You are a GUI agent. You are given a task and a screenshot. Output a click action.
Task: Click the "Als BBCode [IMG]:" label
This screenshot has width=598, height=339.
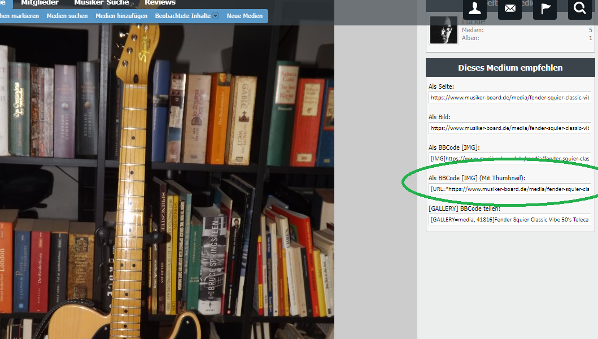pos(454,147)
